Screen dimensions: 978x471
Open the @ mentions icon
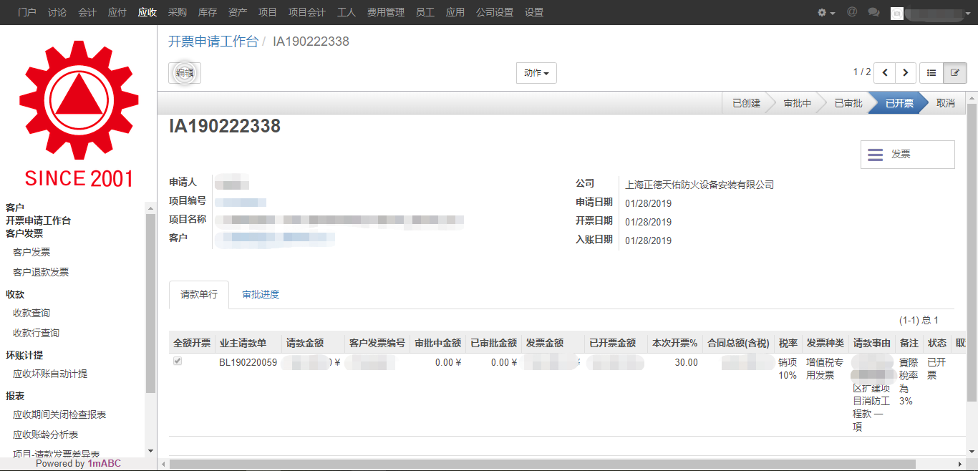pos(852,12)
